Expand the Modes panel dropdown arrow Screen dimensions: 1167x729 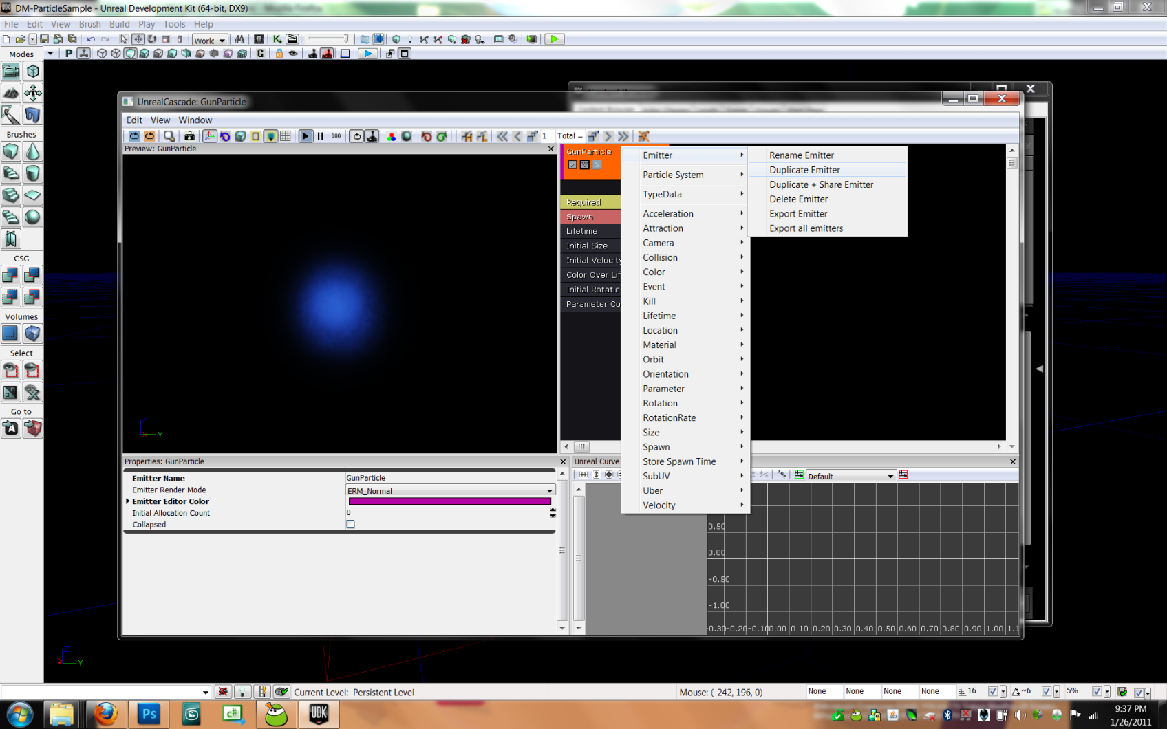(x=50, y=54)
